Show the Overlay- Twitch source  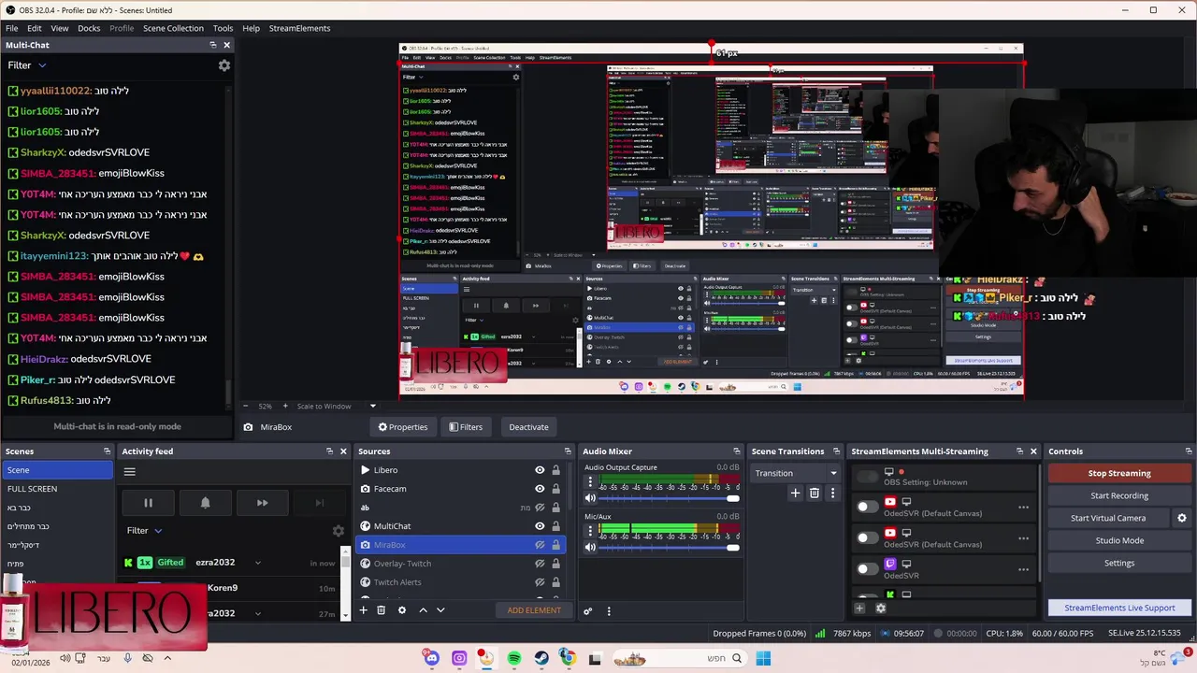pos(540,564)
